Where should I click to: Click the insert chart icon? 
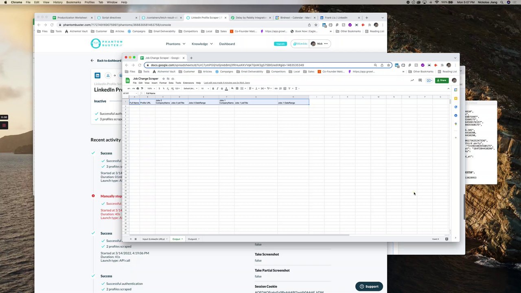point(285,88)
